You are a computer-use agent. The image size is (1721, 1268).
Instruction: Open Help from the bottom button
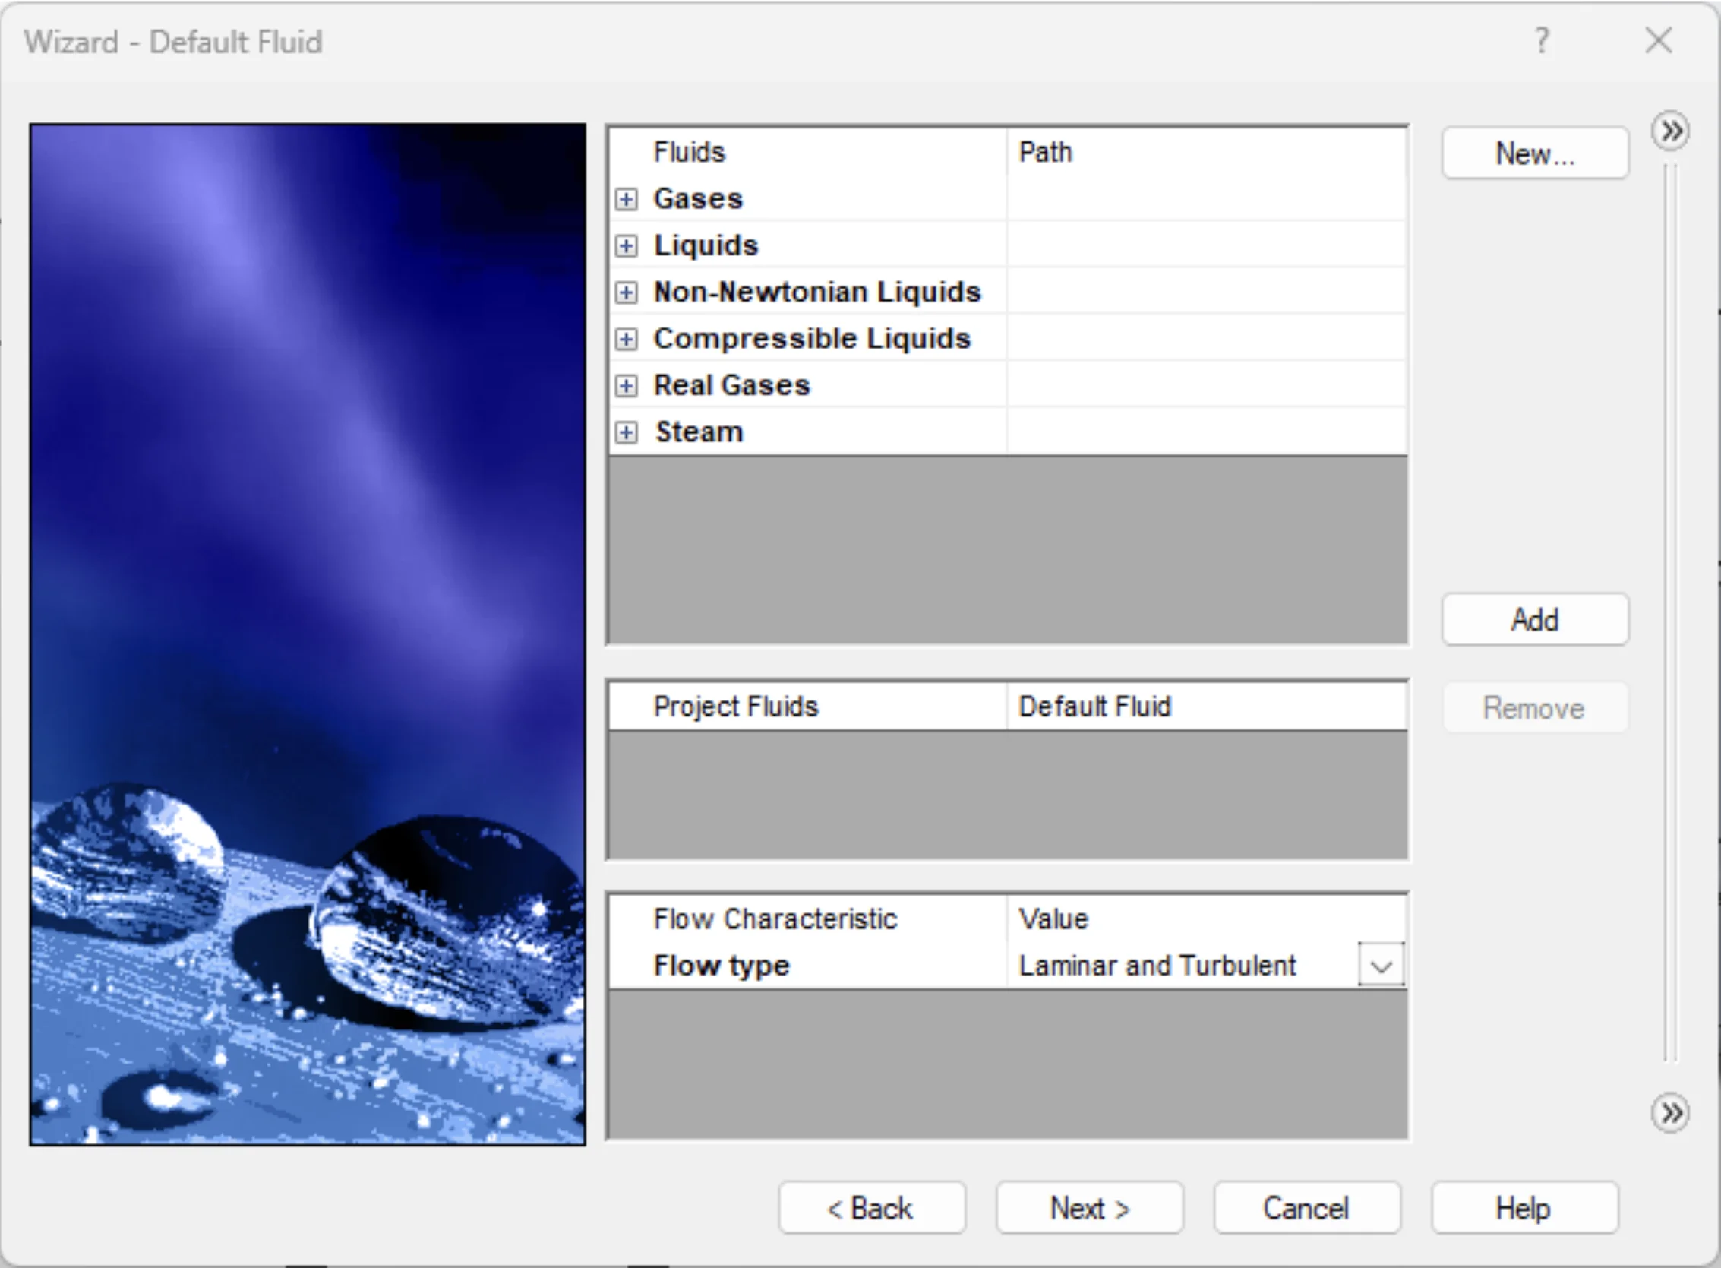pos(1524,1208)
